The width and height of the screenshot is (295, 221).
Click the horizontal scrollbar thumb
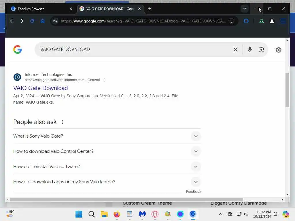(x=126, y=199)
